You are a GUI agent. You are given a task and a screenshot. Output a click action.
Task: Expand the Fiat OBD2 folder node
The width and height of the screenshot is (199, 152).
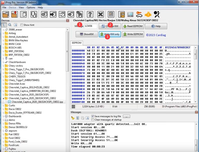click(3, 134)
